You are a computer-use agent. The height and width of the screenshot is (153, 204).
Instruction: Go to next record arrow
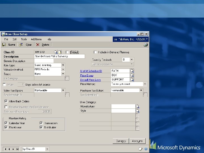13,149
